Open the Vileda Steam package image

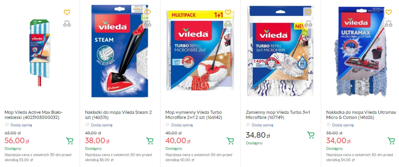[x=120, y=51]
